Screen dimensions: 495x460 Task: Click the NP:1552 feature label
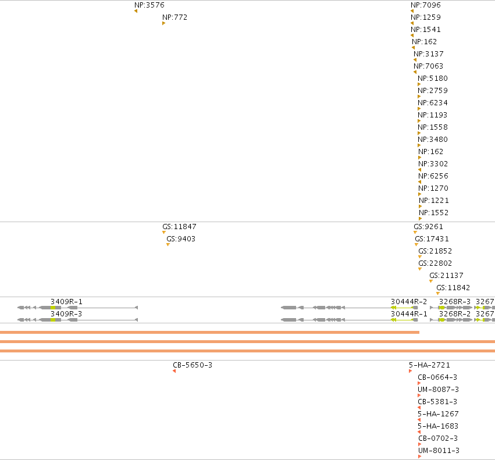(434, 212)
